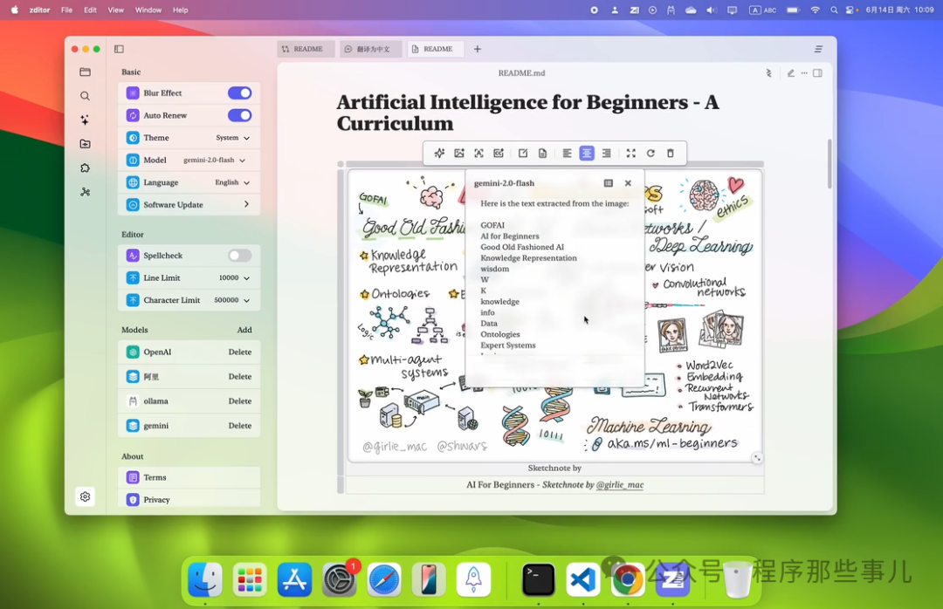Click the insert table icon in gemini popup
Image resolution: width=943 pixels, height=609 pixels.
click(x=608, y=182)
